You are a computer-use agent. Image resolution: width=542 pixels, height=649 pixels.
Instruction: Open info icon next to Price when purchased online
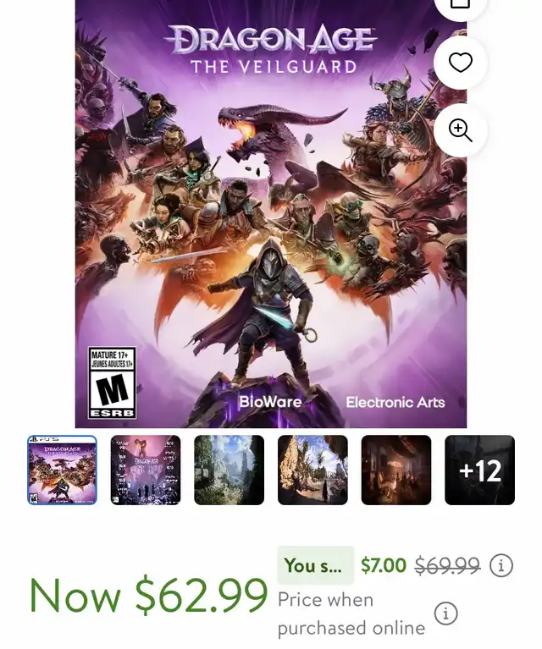(x=445, y=613)
